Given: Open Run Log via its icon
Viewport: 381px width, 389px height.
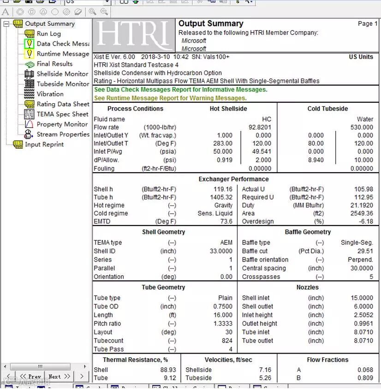Looking at the screenshot, I should [x=30, y=34].
